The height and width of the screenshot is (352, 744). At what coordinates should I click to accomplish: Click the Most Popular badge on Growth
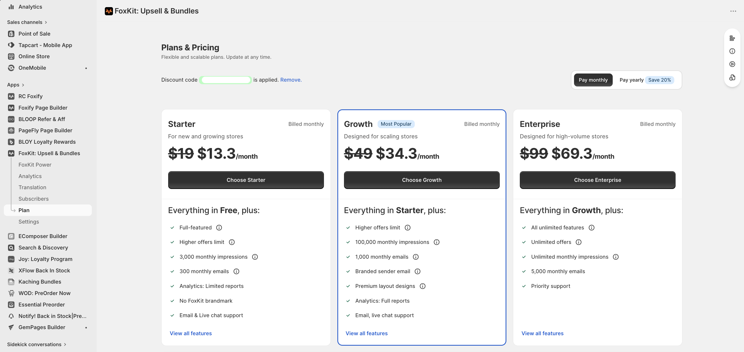[x=396, y=124]
